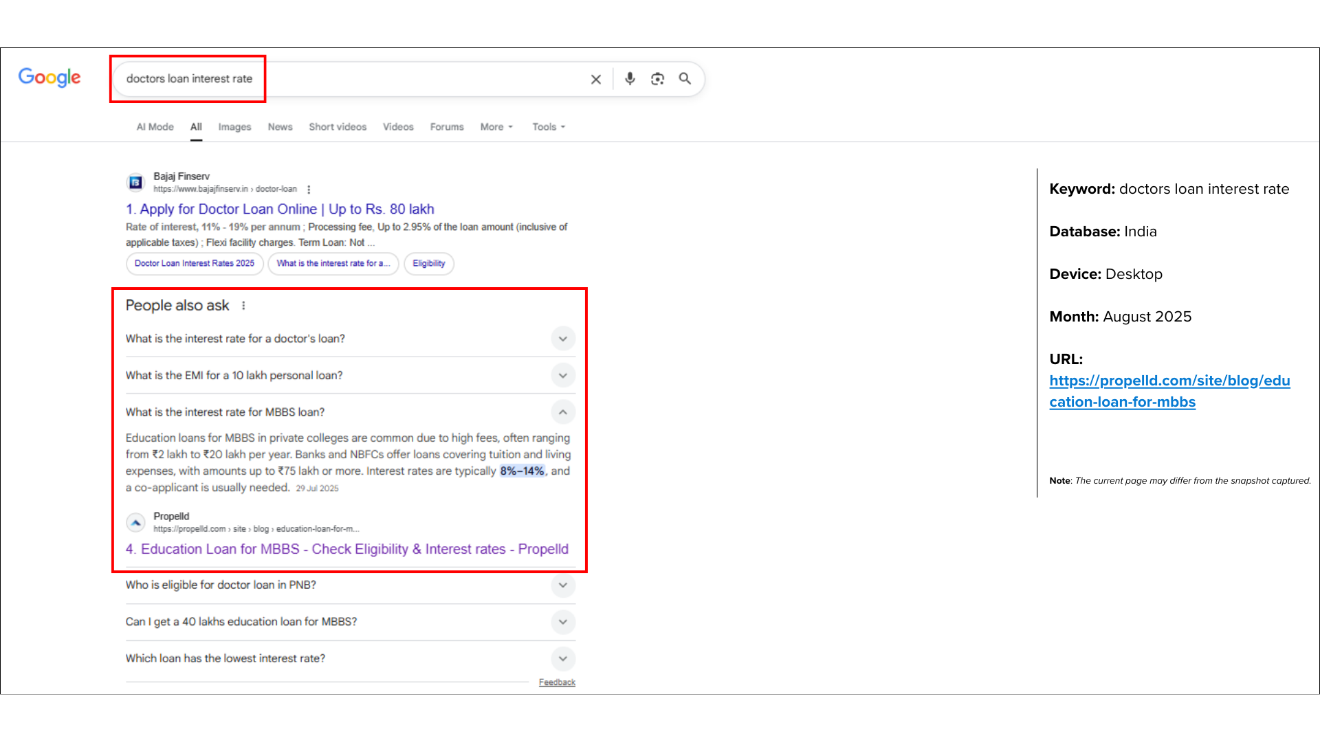Click the magnifying glass search icon

pos(685,79)
